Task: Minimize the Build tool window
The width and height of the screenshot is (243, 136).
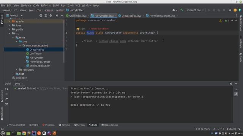Action: point(236,83)
